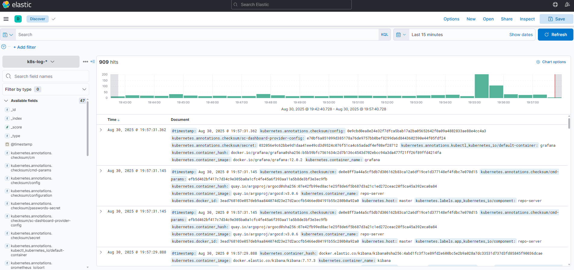Click the tallest histogram bar at 19:55
574x270 pixels.
tap(482, 86)
